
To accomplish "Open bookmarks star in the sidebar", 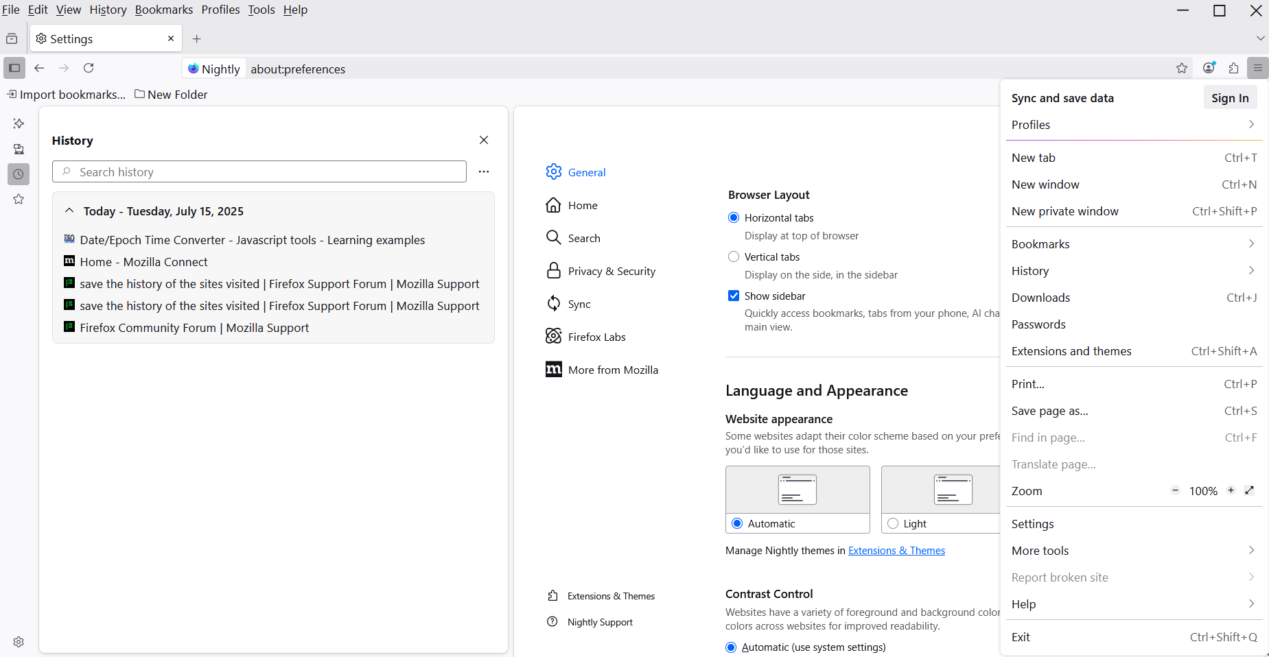I will pyautogui.click(x=19, y=200).
